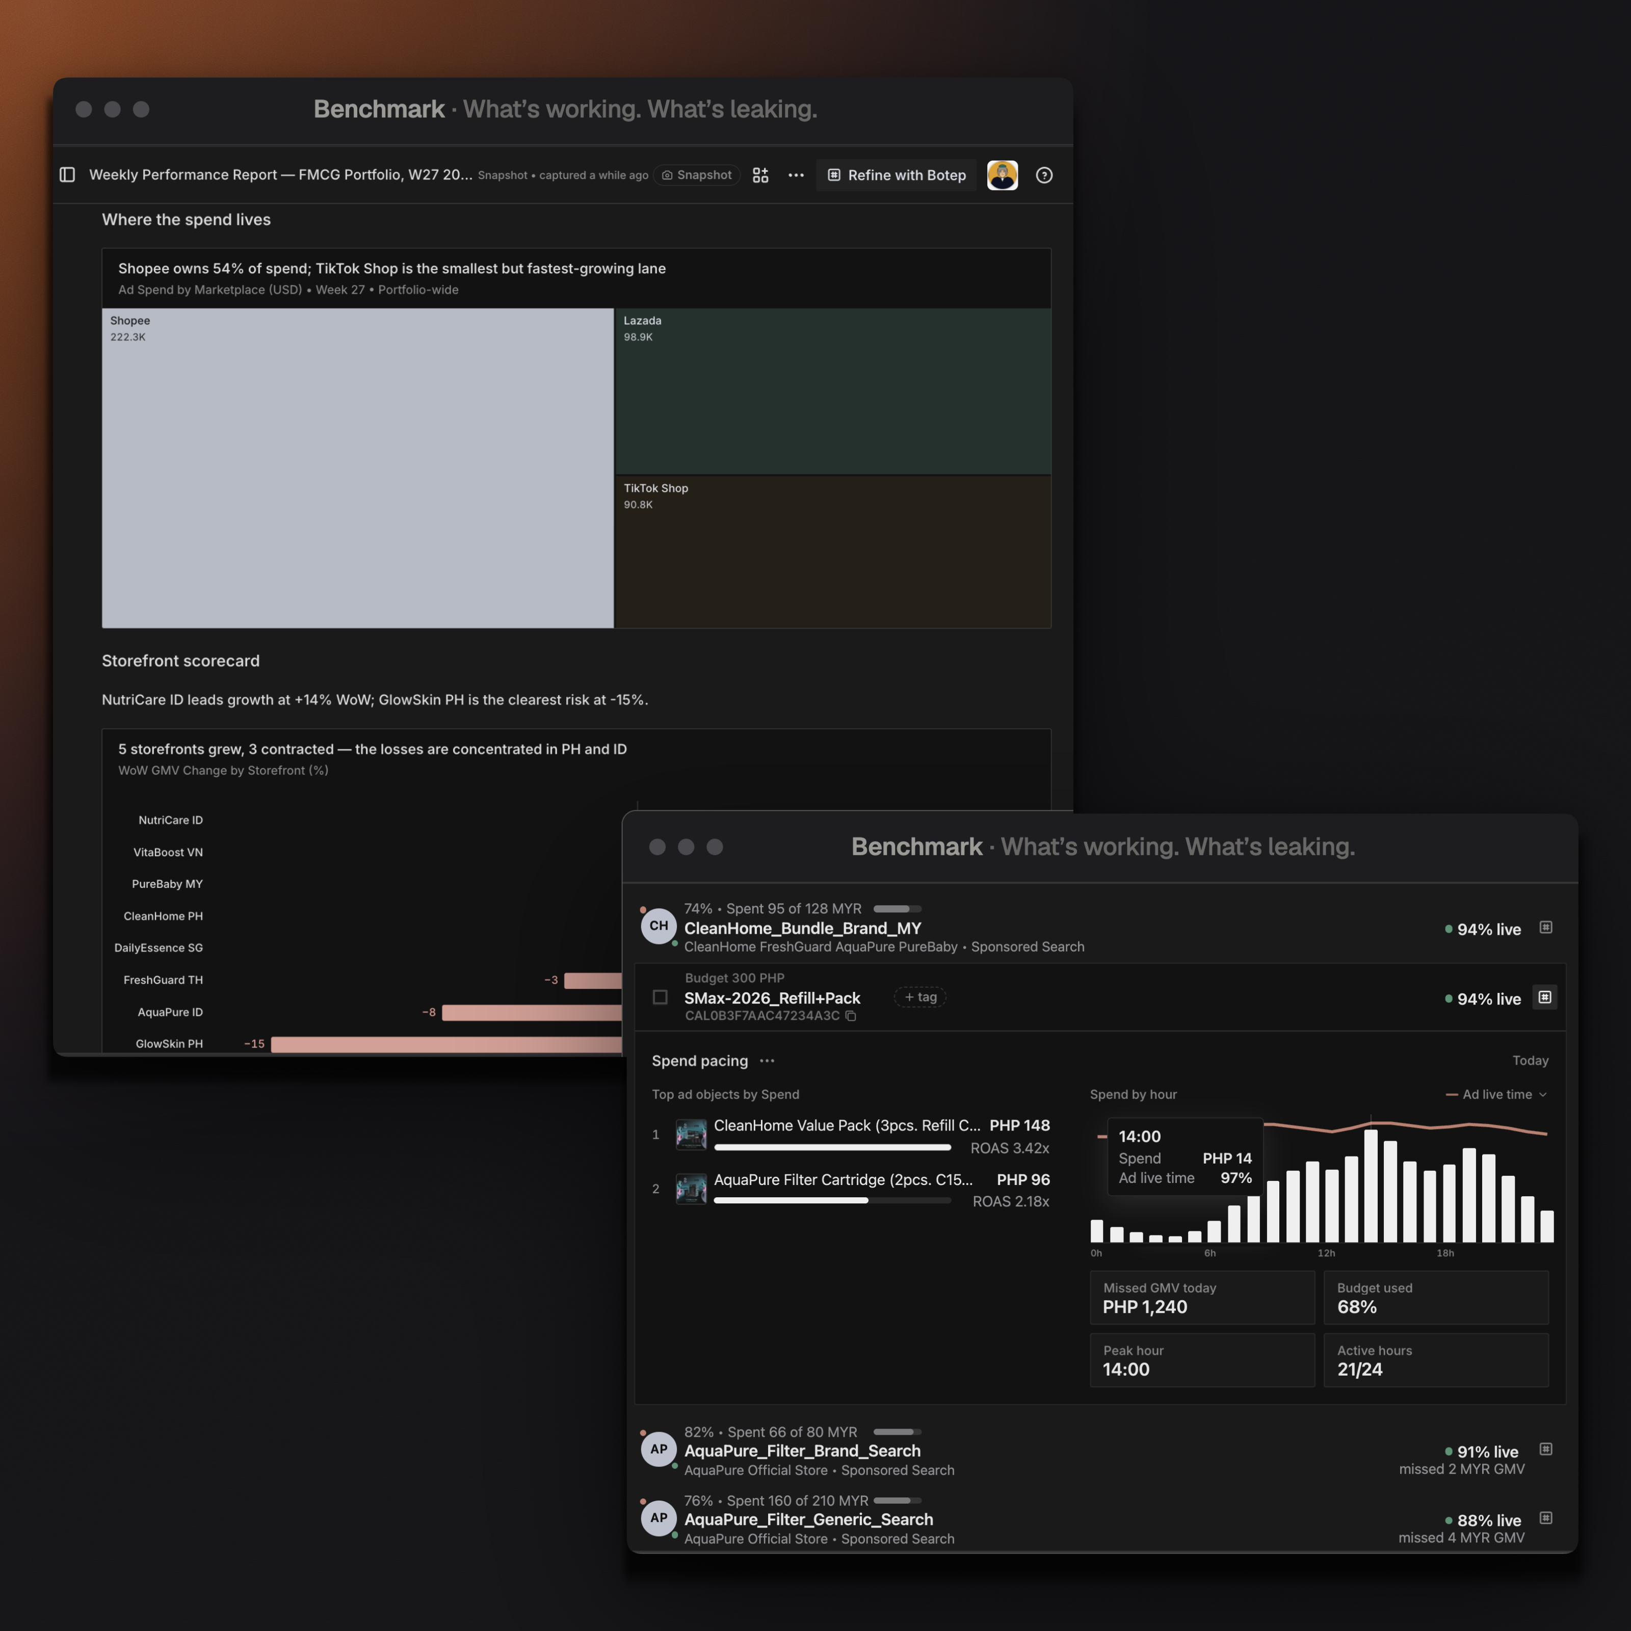Click the Botep icon on SMax-2026_Refill+Pack row

pos(1545,997)
